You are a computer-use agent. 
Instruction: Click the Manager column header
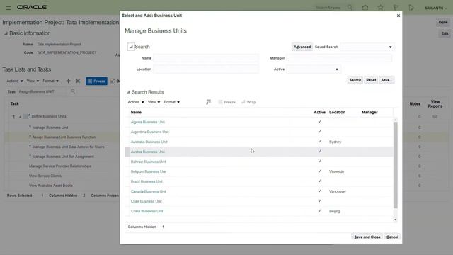[x=369, y=112]
